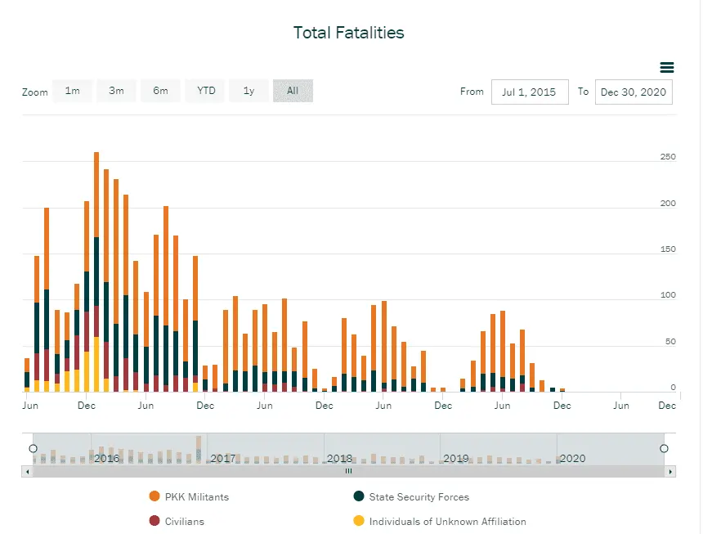Toggle PKK Militants series visibility label
Screen dimensions: 703x534
pyautogui.click(x=197, y=496)
